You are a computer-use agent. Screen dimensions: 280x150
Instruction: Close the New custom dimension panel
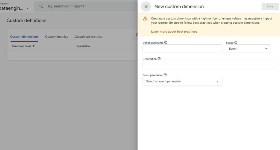pyautogui.click(x=146, y=7)
